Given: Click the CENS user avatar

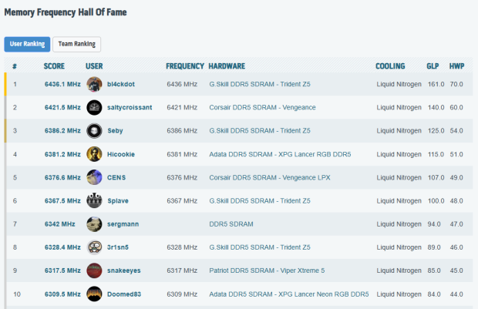Looking at the screenshot, I should pyautogui.click(x=94, y=177).
